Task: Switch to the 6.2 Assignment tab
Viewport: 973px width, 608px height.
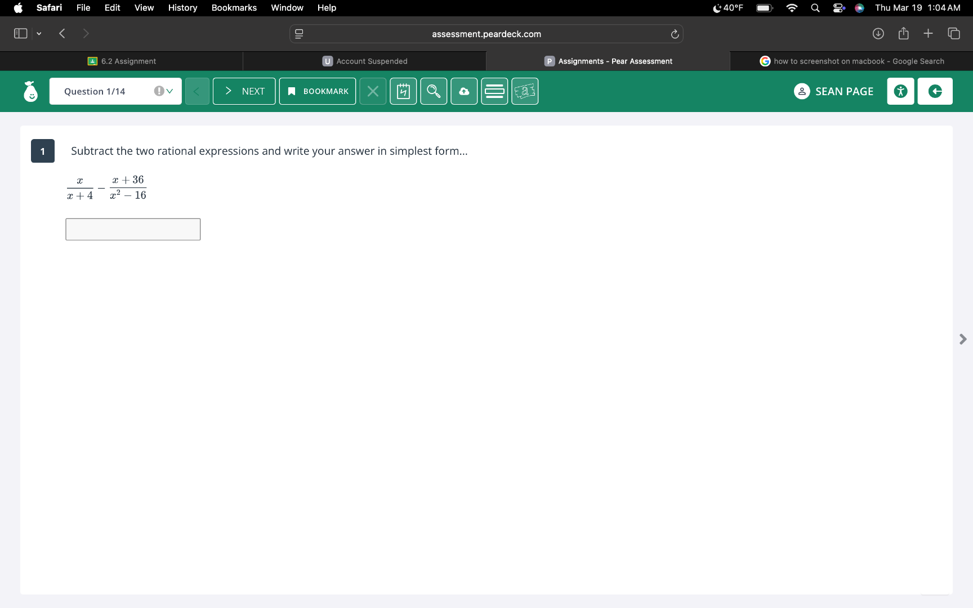Action: click(122, 61)
